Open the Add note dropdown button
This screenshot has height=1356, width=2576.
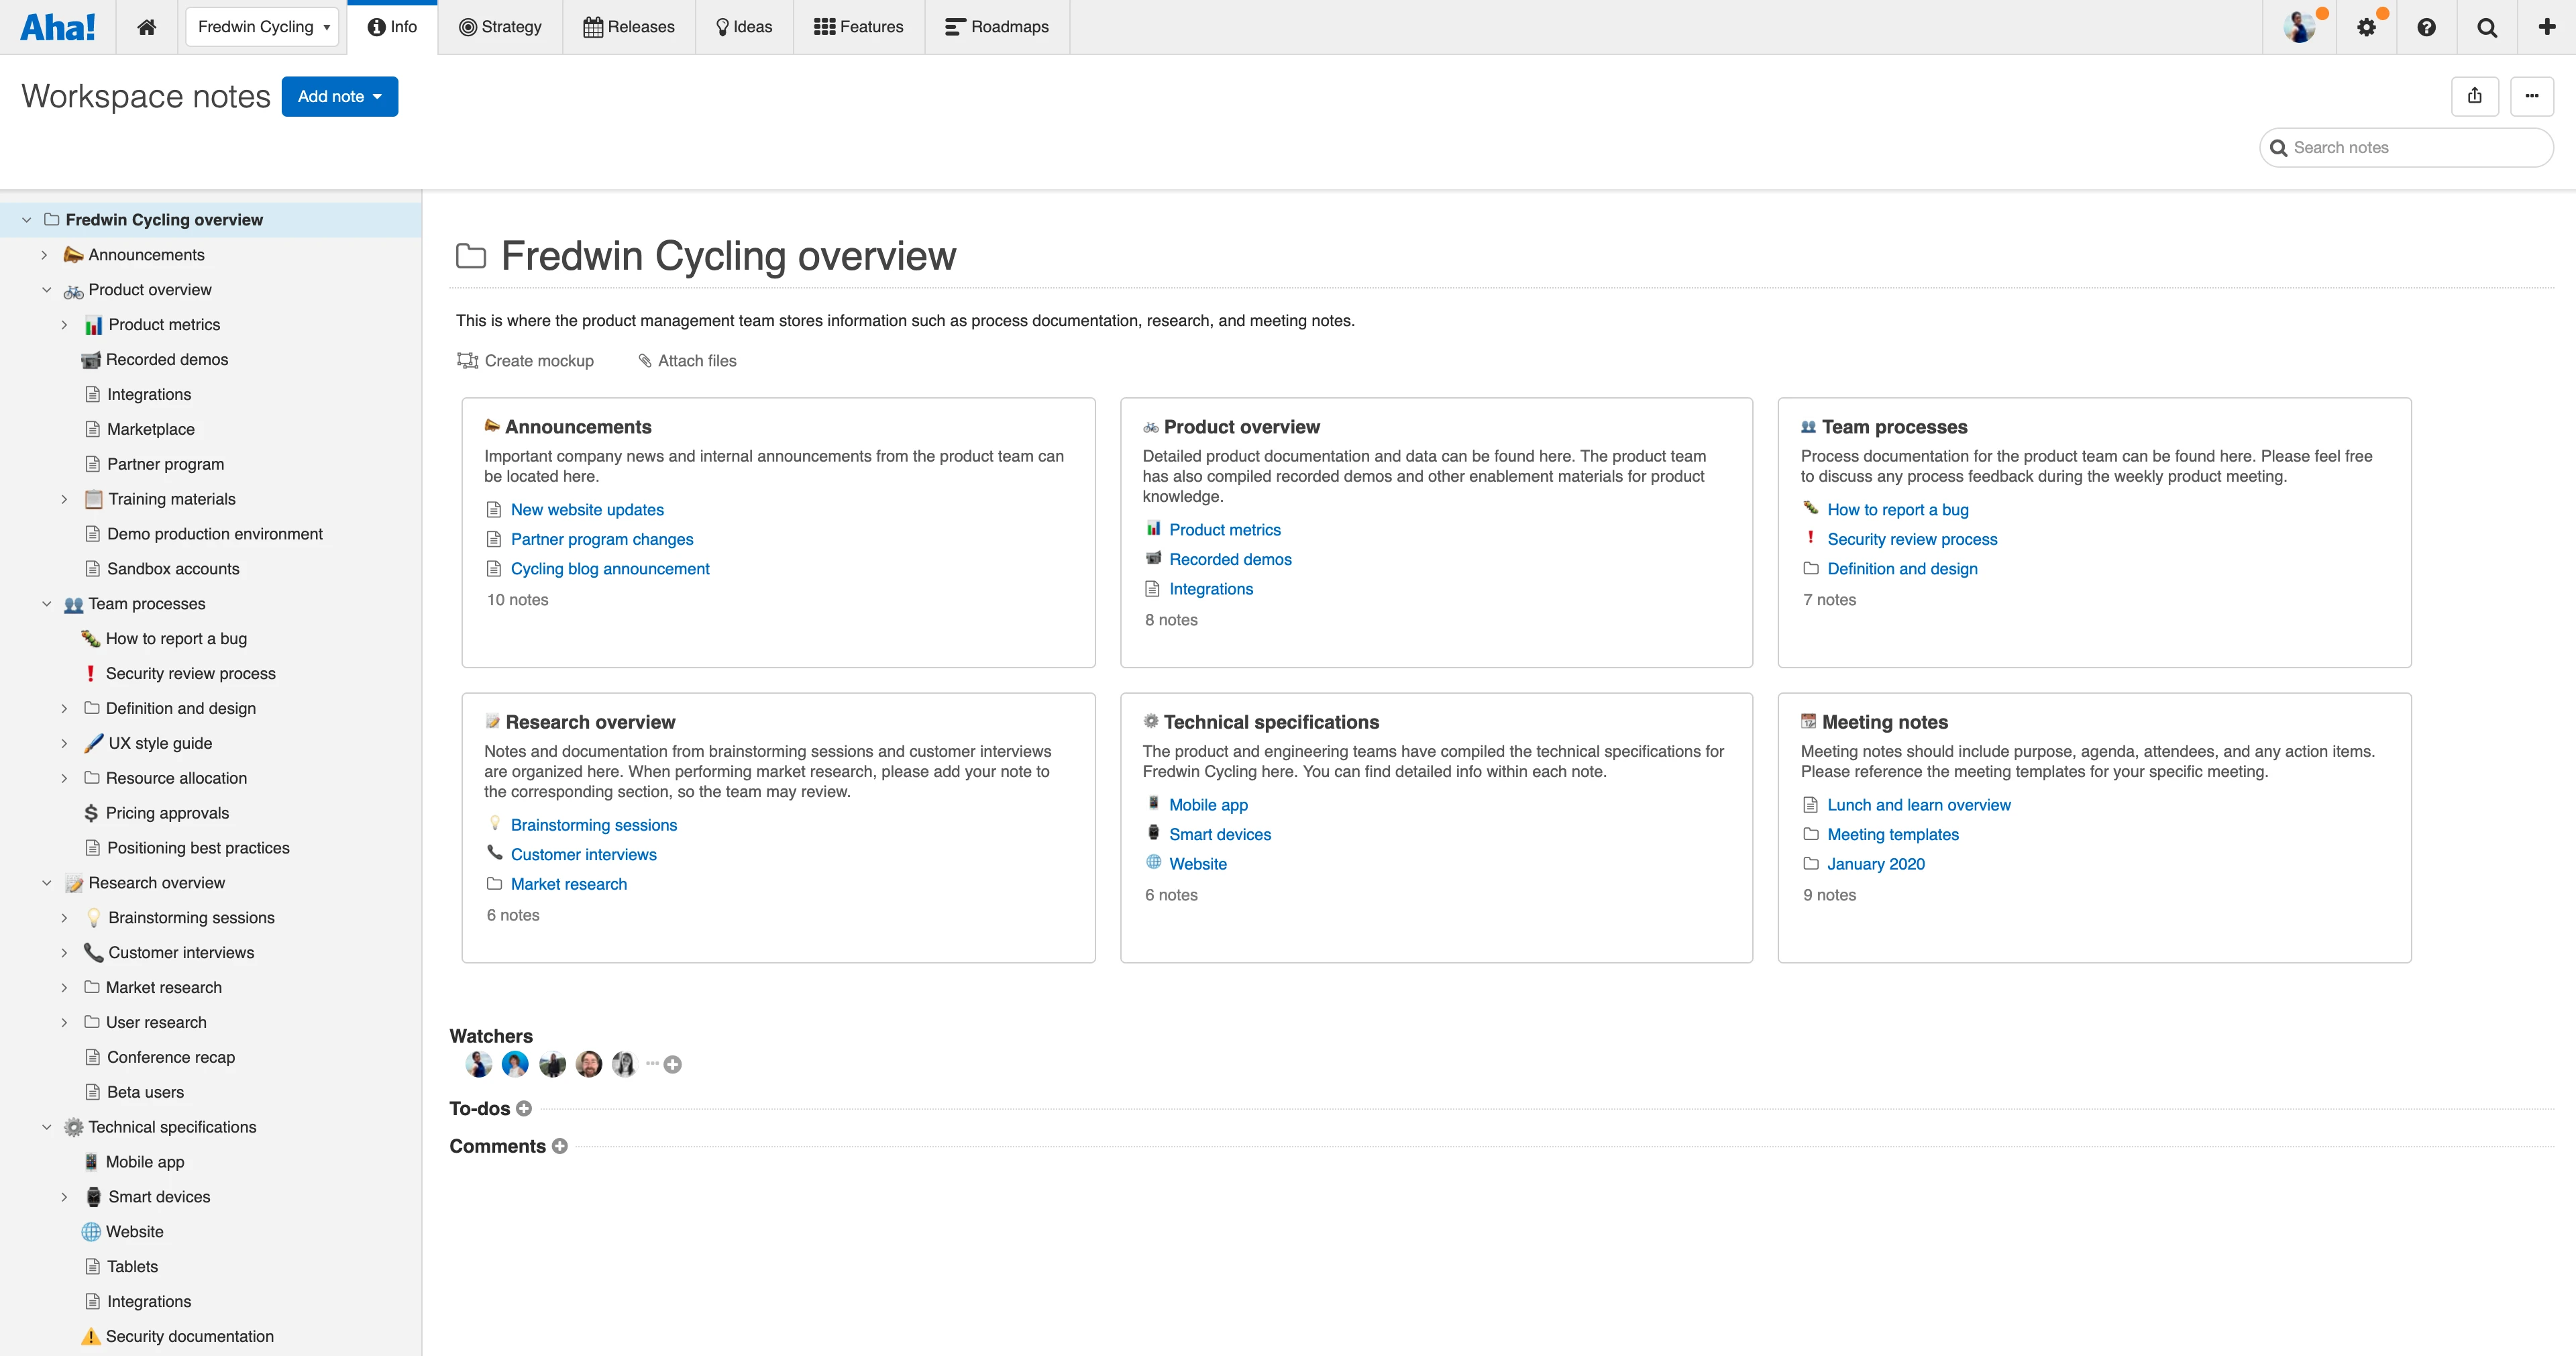[x=339, y=96]
